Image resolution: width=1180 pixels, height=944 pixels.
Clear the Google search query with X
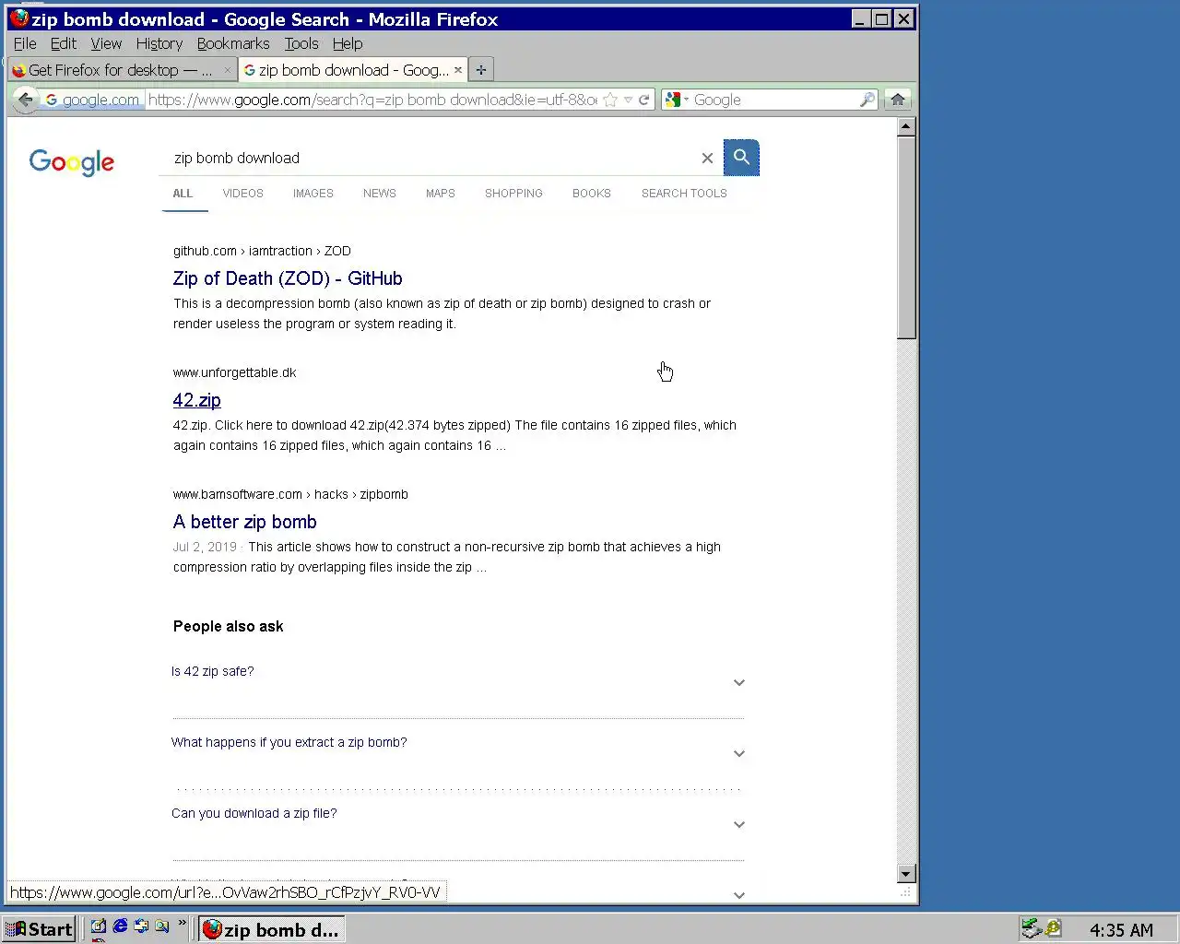[707, 158]
